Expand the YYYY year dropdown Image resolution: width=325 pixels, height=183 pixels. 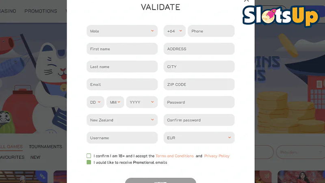(x=142, y=102)
